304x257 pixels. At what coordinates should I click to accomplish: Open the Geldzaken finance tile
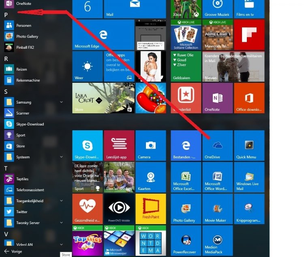186,67
